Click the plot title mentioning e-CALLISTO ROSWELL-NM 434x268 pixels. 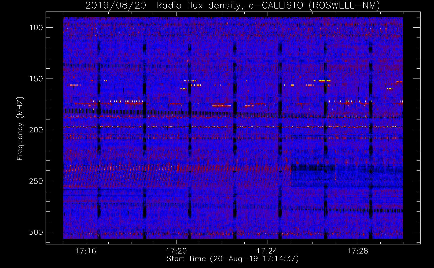click(x=233, y=5)
